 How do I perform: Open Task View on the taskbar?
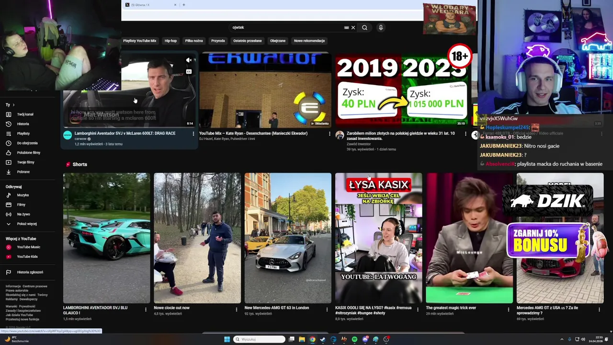click(x=291, y=339)
